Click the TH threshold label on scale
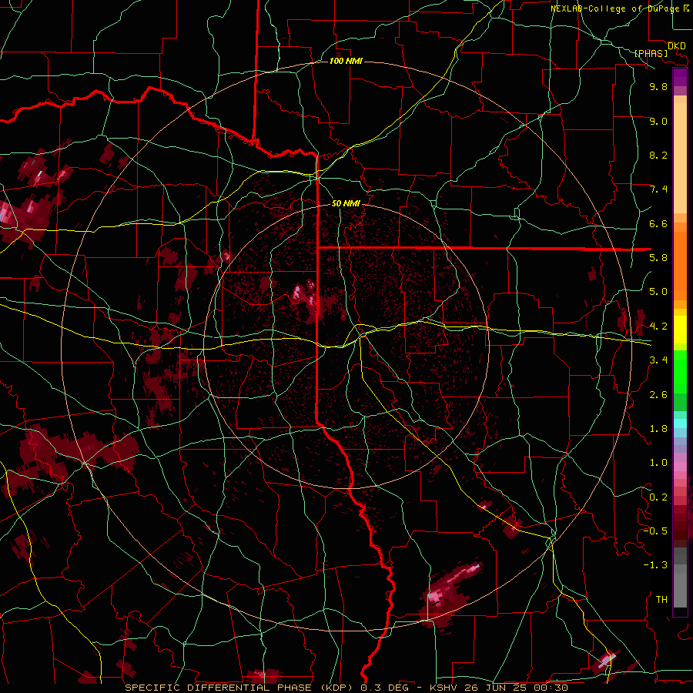Screen dimensions: 693x693 [x=661, y=600]
